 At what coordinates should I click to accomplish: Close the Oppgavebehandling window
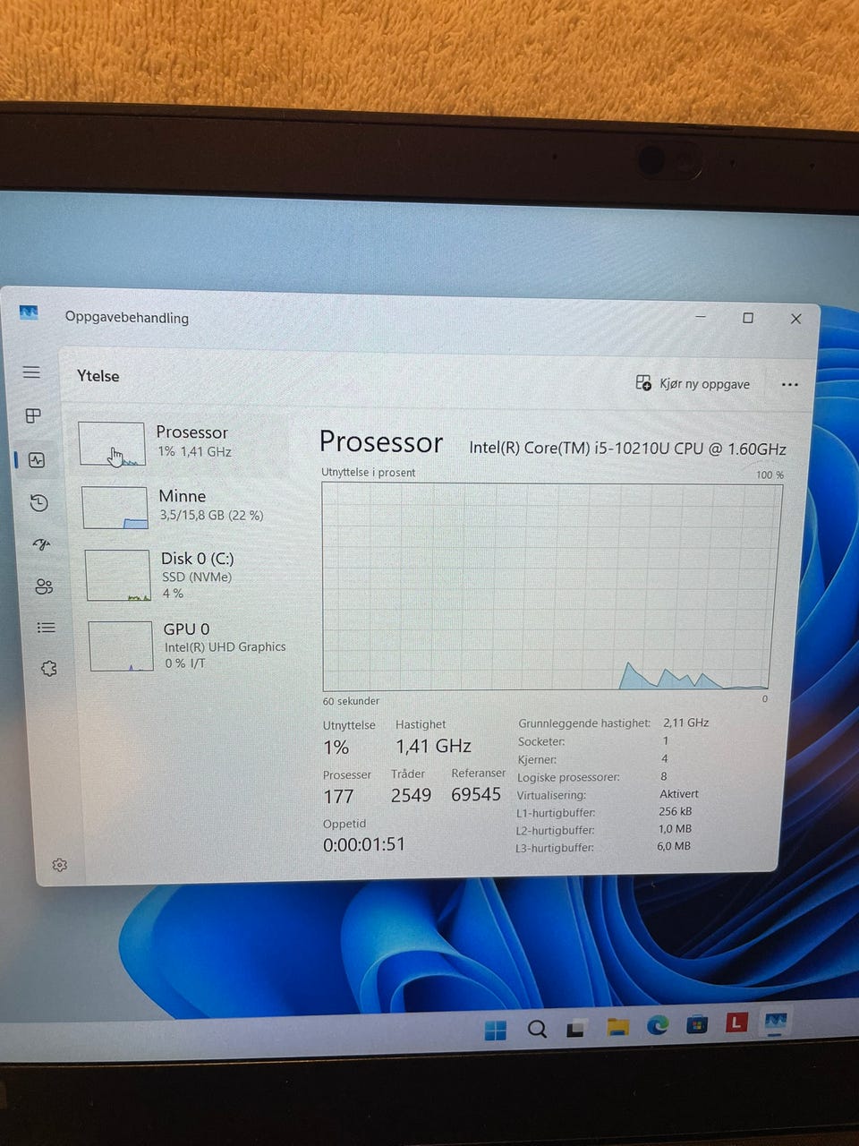pos(795,319)
